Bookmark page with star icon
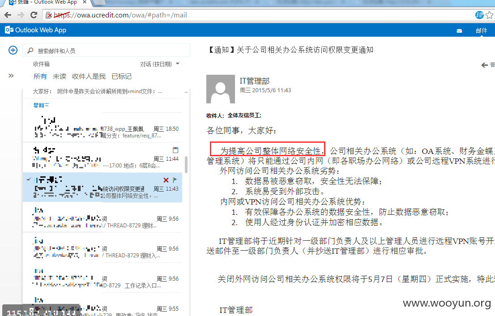Image resolution: width=495 pixels, height=316 pixels. coord(490,15)
